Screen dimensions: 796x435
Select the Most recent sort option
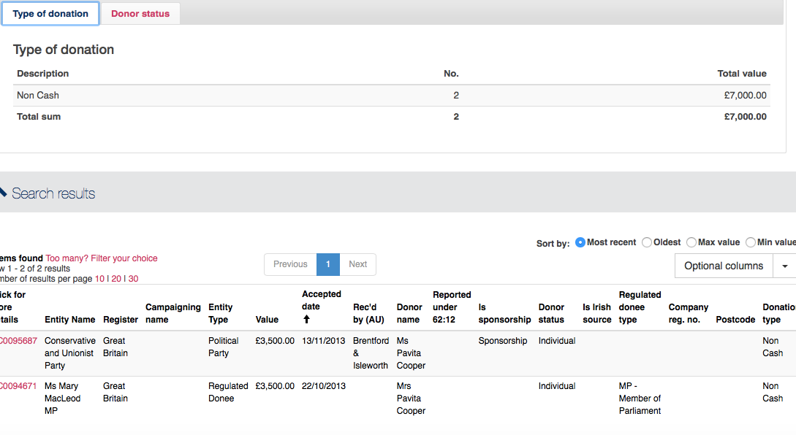coord(580,242)
